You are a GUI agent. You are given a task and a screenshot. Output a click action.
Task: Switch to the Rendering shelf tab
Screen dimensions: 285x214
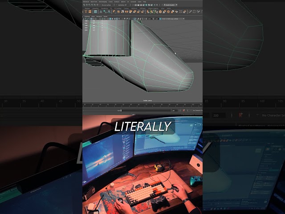pyautogui.click(x=105, y=8)
